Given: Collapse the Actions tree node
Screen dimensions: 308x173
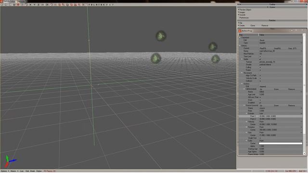Looking at the screenshot, I should tap(242, 84).
